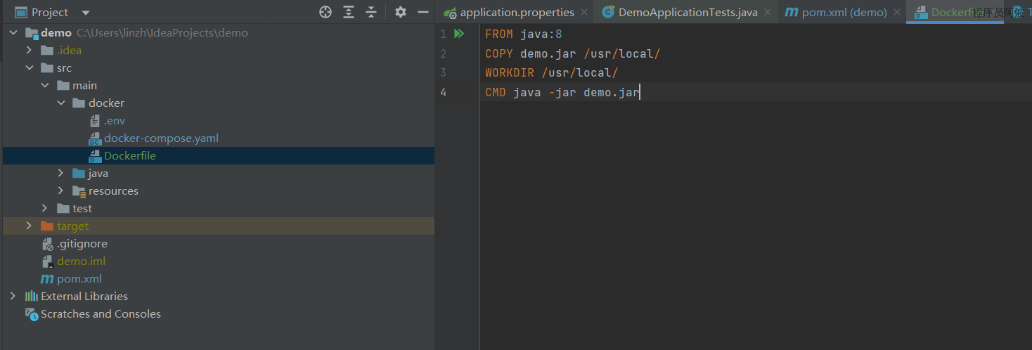Screen dimensions: 1032x350
Task: Run Dockerfile using green gutter arrows
Action: pos(459,34)
